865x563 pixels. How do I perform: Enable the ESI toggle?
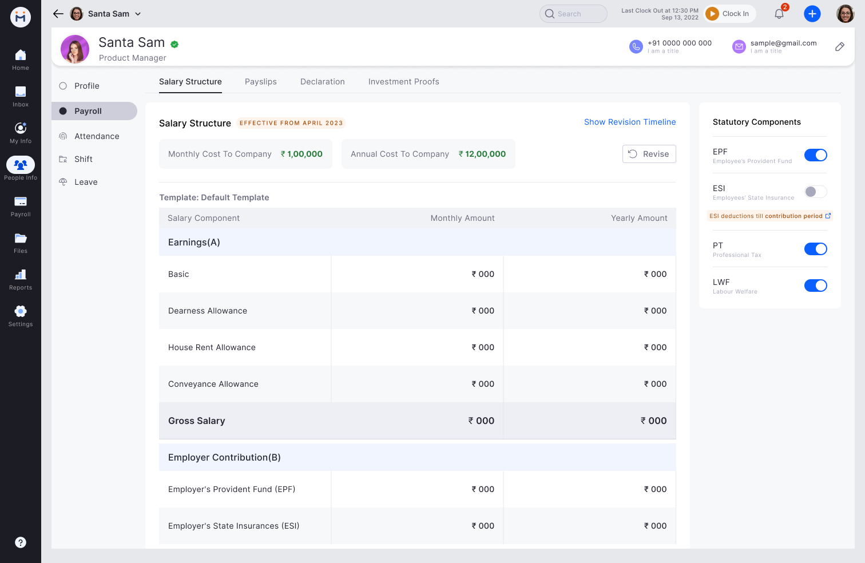[x=815, y=191]
